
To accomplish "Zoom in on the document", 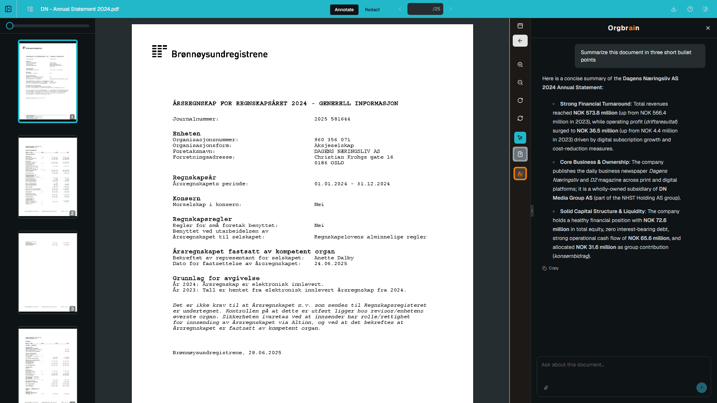I will click(520, 65).
